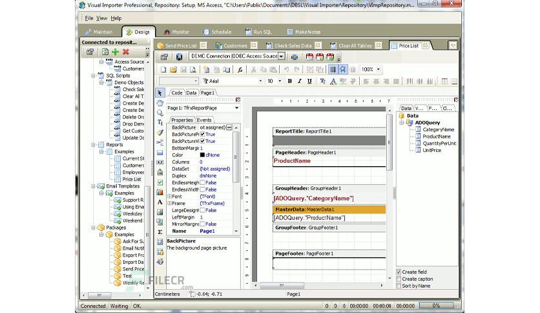Image resolution: width=540 pixels, height=313 pixels.
Task: Click the black Color property swatch
Action: point(202,155)
